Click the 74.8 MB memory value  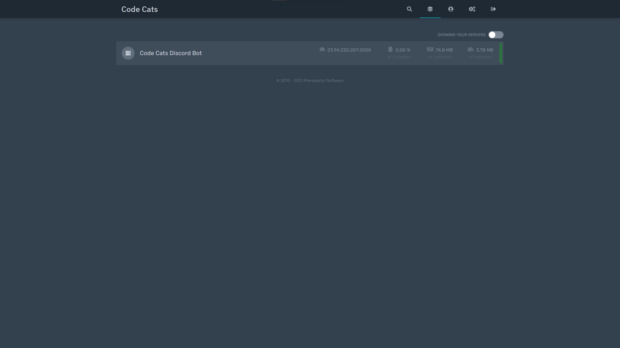pos(444,50)
